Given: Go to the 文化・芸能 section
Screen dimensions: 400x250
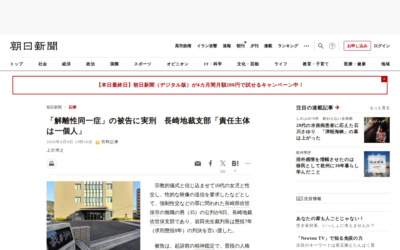Looking at the screenshot, I should click(248, 64).
